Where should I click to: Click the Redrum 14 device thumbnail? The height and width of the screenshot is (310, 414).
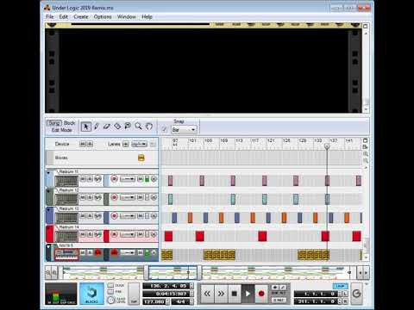pos(66,237)
